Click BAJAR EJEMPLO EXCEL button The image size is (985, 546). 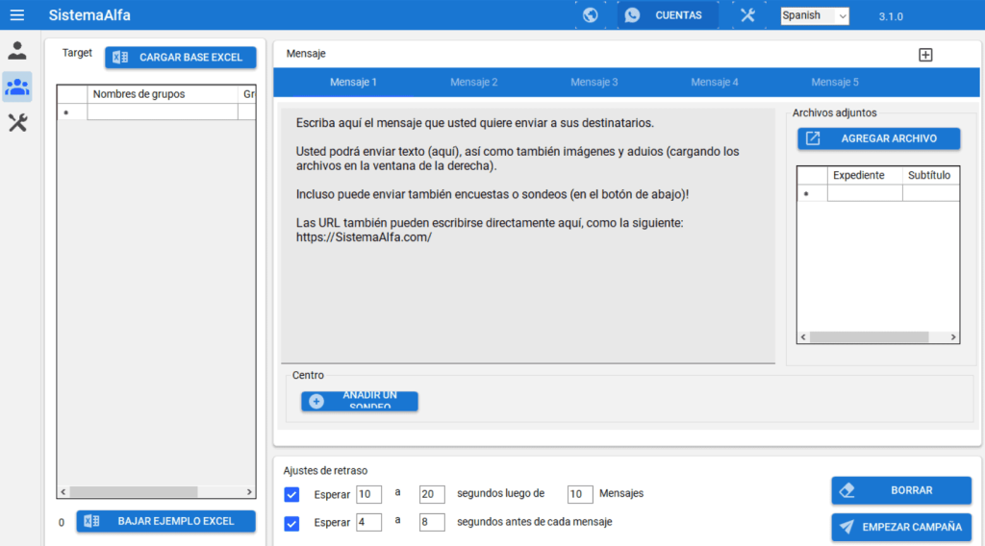tap(165, 521)
